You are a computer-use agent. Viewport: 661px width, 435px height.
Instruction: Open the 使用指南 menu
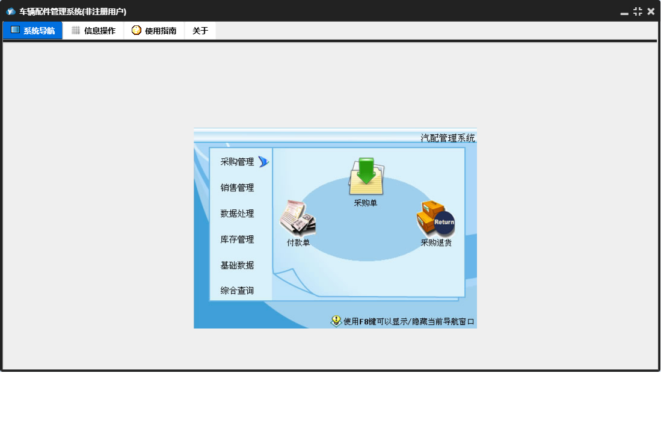pos(155,30)
